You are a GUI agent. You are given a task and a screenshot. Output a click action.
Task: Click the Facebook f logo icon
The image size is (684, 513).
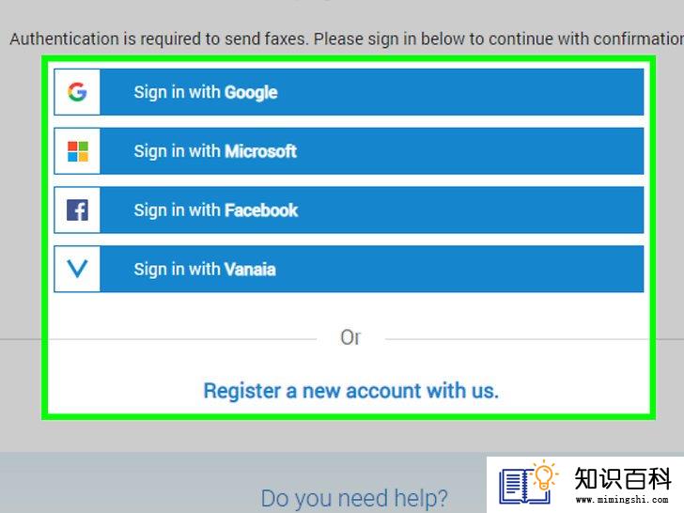pos(77,210)
